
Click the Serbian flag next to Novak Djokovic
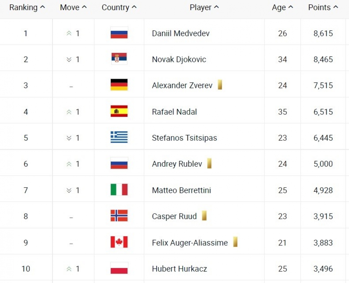coord(119,59)
